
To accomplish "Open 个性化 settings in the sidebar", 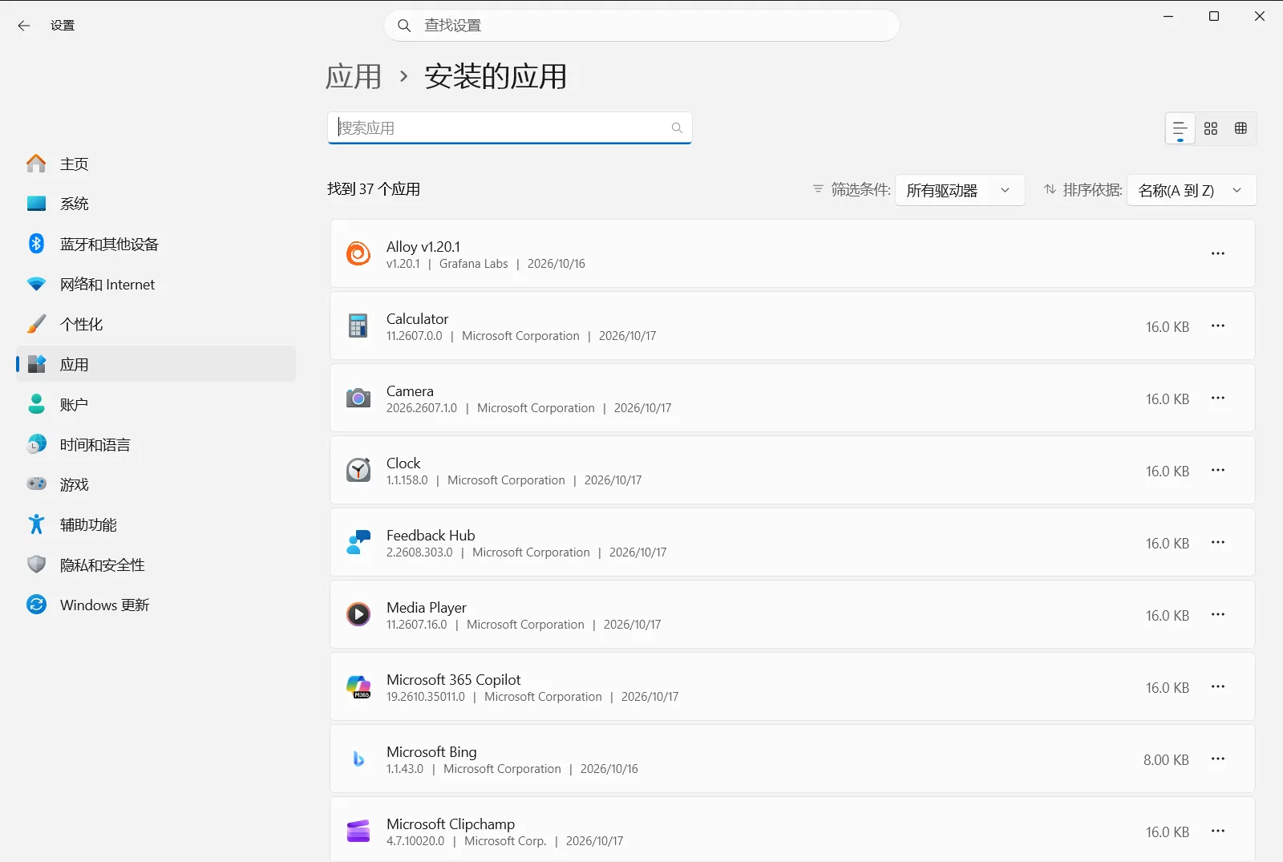I will (x=156, y=324).
